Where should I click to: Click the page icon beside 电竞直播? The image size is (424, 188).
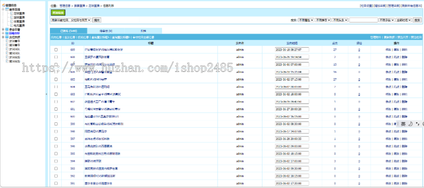click(x=12, y=25)
